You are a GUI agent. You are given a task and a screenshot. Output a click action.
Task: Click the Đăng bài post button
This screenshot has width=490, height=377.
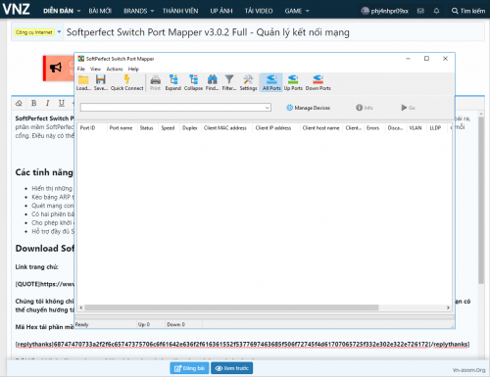pyautogui.click(x=189, y=368)
